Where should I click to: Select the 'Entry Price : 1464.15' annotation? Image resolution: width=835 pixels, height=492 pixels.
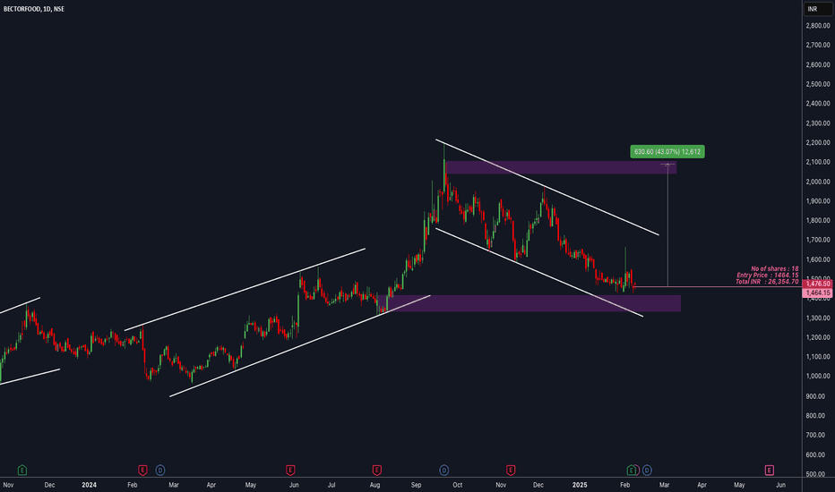point(768,275)
